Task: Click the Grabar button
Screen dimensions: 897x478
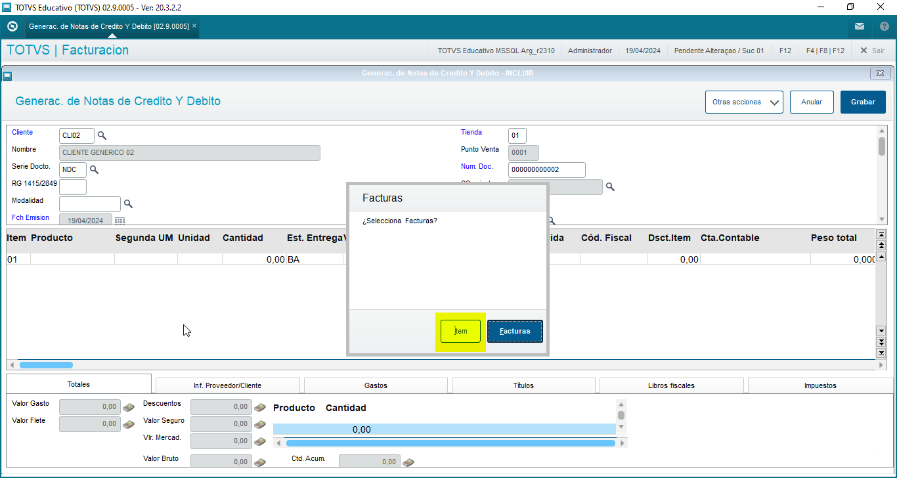Action: pos(863,102)
